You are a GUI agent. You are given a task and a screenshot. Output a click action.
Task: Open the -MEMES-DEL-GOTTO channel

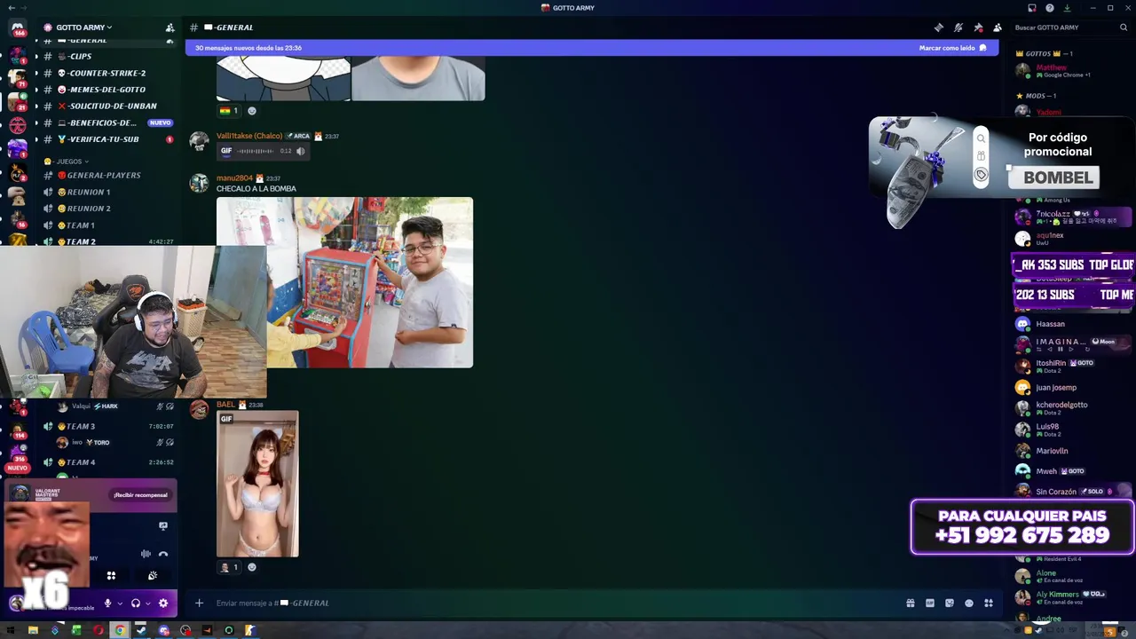tap(106, 90)
